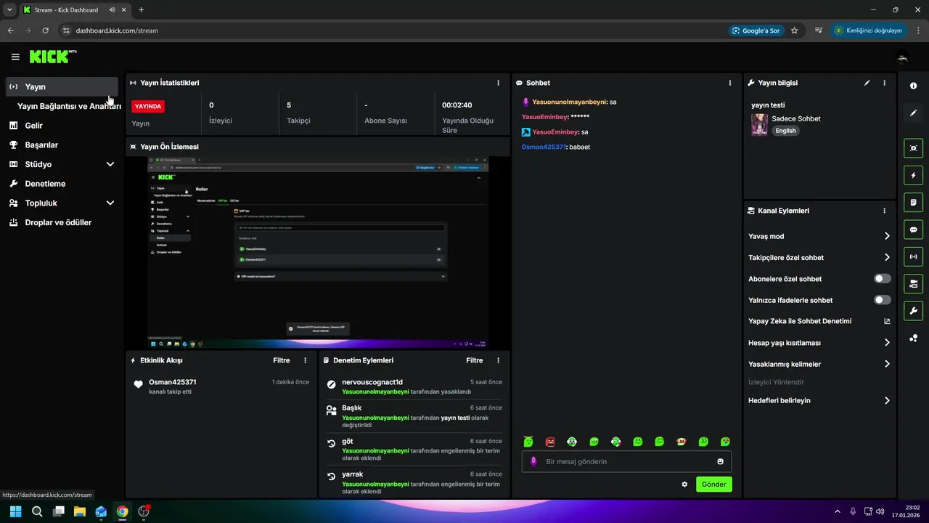Open AI chat moderation external link icon

tap(887, 321)
